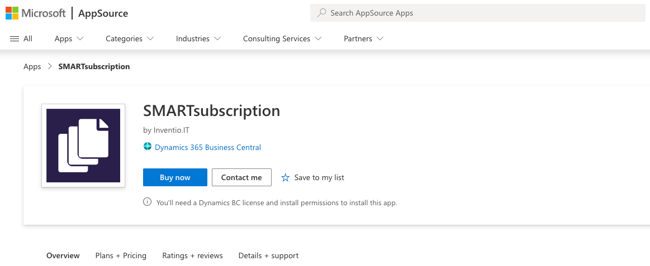Open the Ratings + reviews tab
The width and height of the screenshot is (650, 266).
[192, 255]
